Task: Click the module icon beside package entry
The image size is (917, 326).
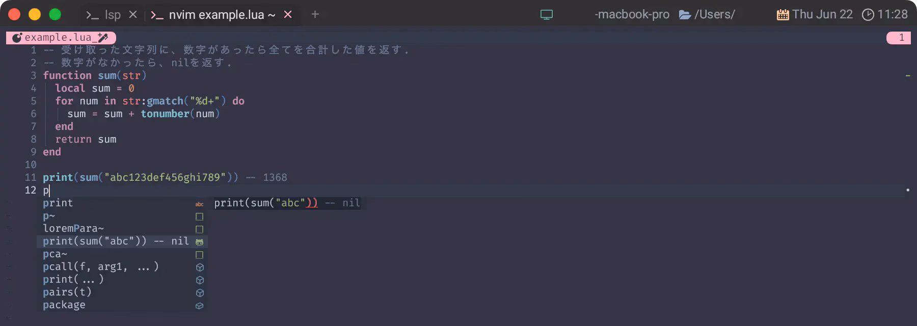Action: tap(200, 306)
